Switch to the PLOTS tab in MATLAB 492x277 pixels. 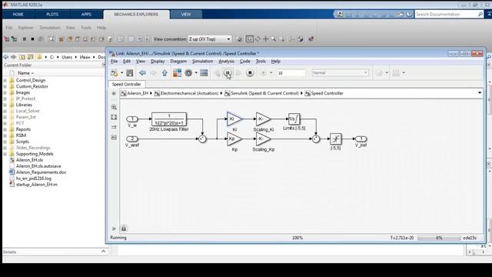(x=52, y=15)
